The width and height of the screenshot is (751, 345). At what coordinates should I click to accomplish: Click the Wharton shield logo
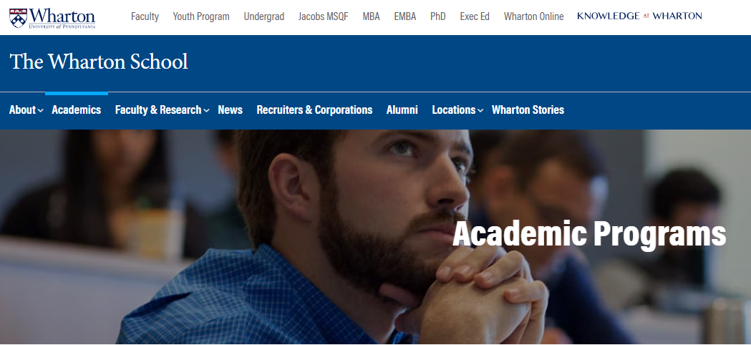point(18,18)
